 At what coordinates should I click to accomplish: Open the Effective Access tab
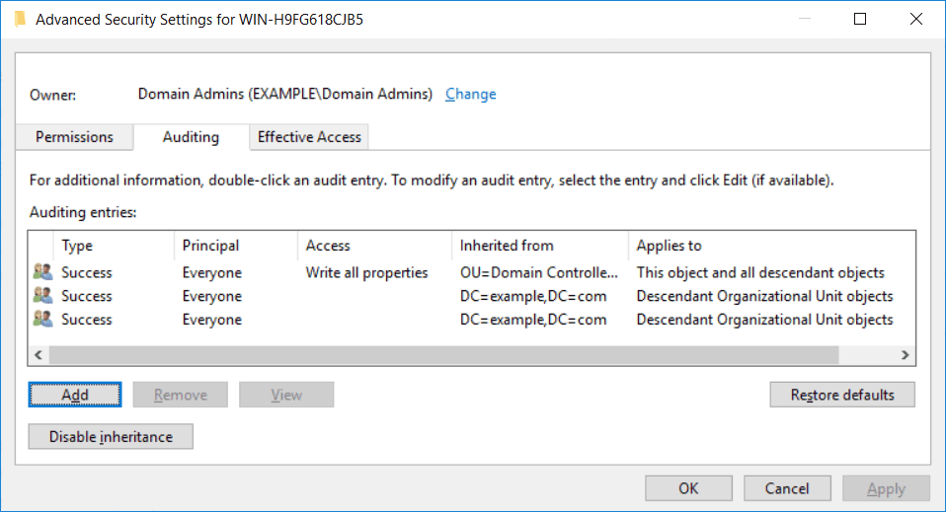(x=309, y=137)
